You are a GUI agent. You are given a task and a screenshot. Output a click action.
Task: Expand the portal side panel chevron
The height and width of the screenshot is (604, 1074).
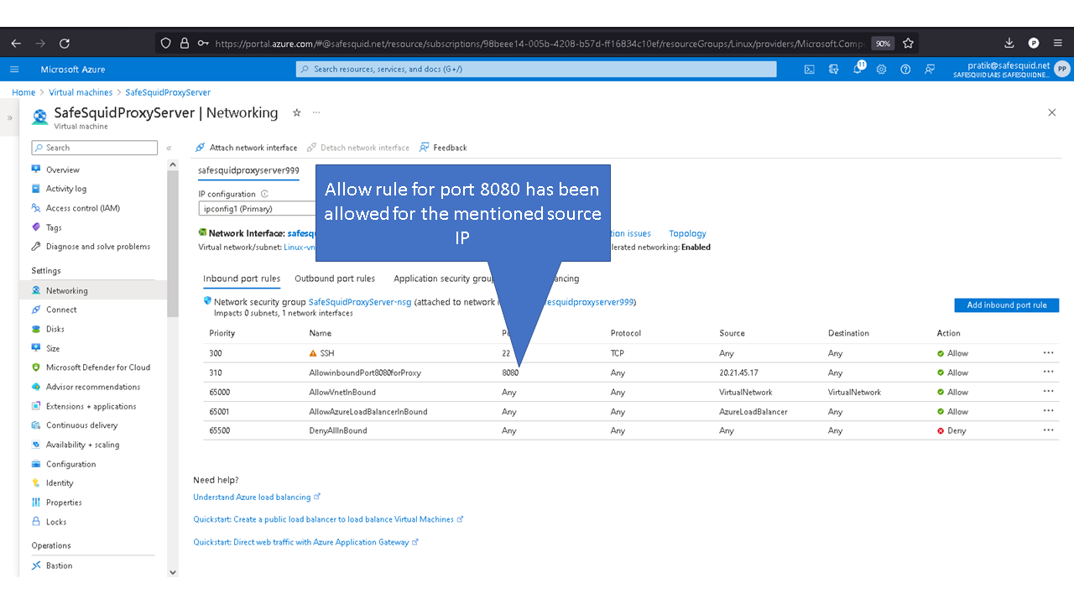pyautogui.click(x=10, y=118)
